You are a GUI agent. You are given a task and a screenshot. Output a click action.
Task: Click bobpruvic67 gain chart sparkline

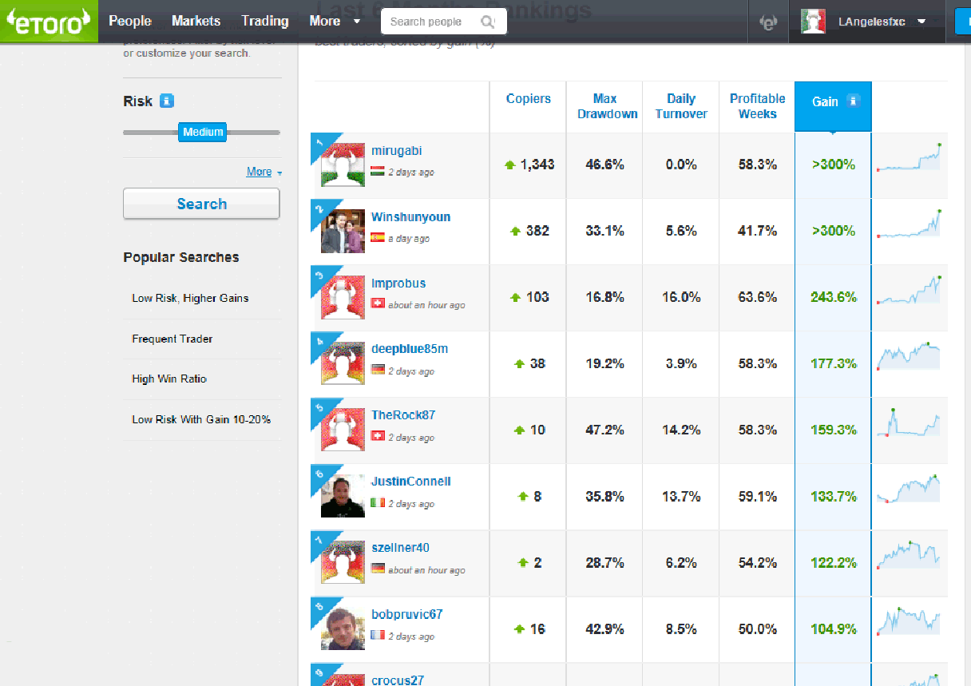pos(909,621)
